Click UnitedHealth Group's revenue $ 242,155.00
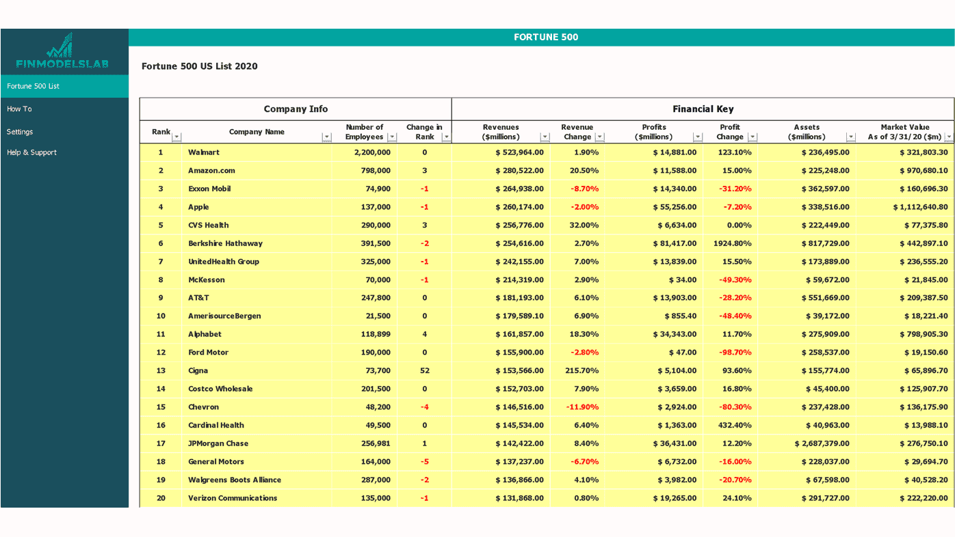The width and height of the screenshot is (955, 537). click(519, 262)
